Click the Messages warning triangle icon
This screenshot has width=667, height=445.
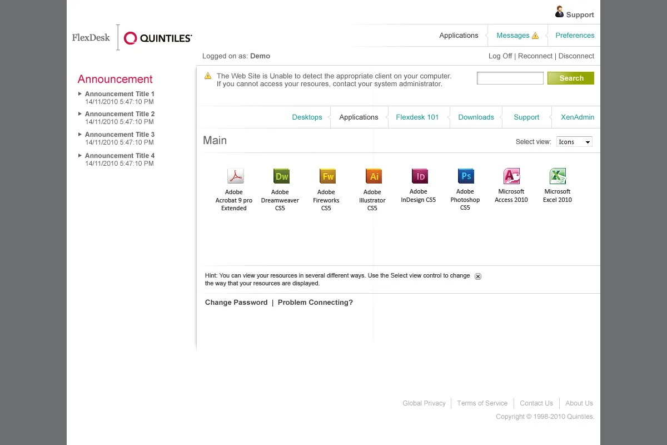[535, 36]
